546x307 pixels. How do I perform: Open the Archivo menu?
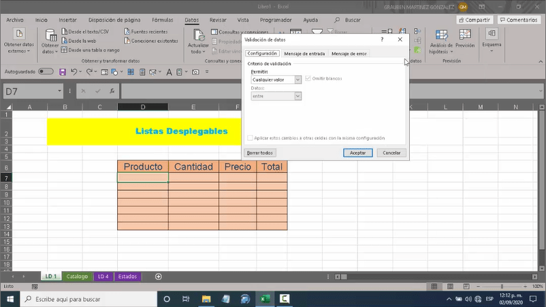tap(15, 20)
